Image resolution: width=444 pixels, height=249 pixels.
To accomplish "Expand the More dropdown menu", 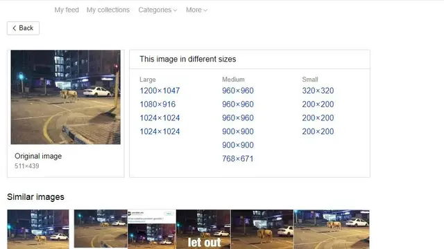I will pos(196,10).
